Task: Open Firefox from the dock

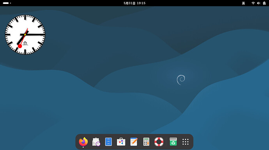Action: pyautogui.click(x=83, y=141)
